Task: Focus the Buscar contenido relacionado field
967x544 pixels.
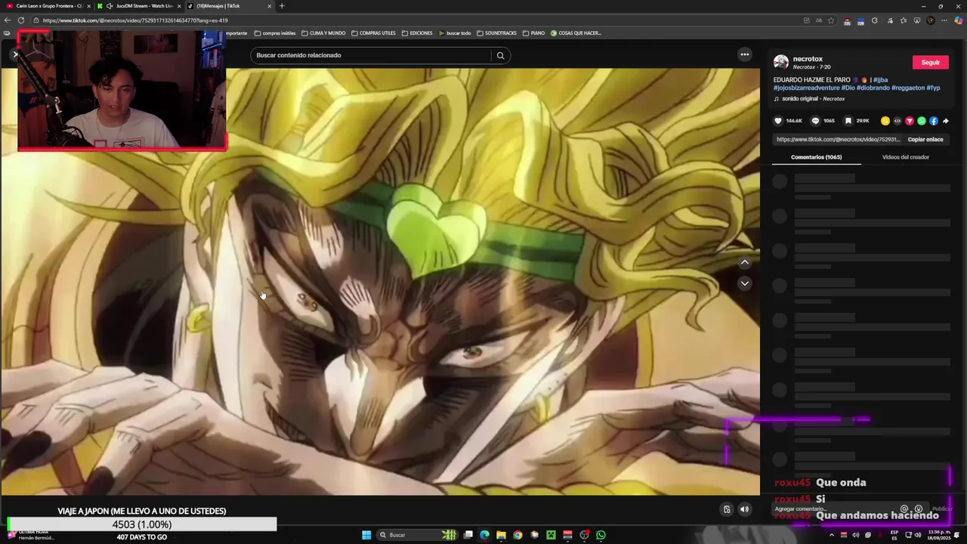Action: click(x=372, y=55)
